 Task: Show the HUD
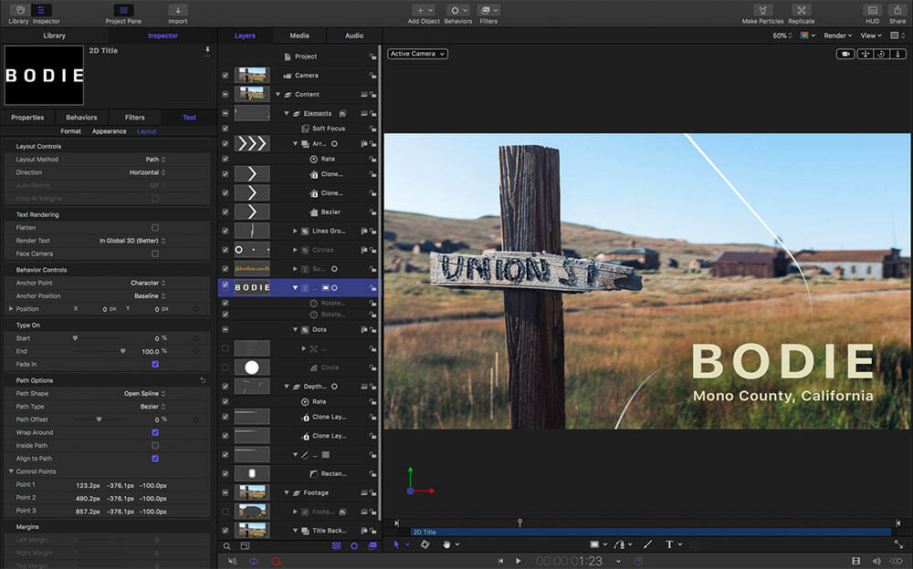point(872,10)
